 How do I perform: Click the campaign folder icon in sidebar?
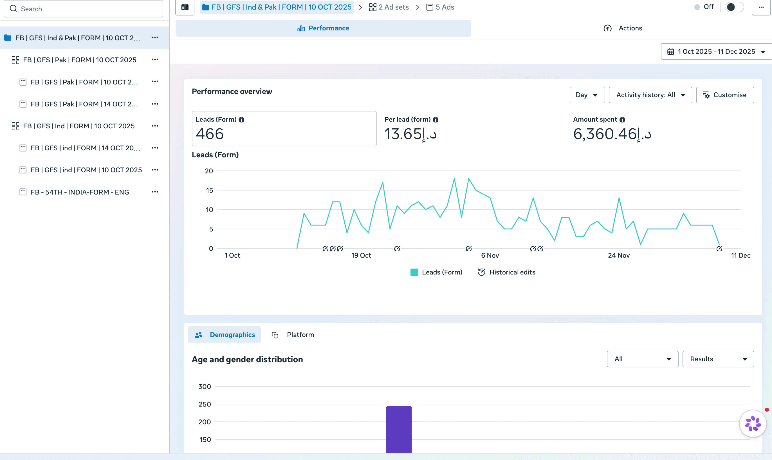(x=8, y=38)
